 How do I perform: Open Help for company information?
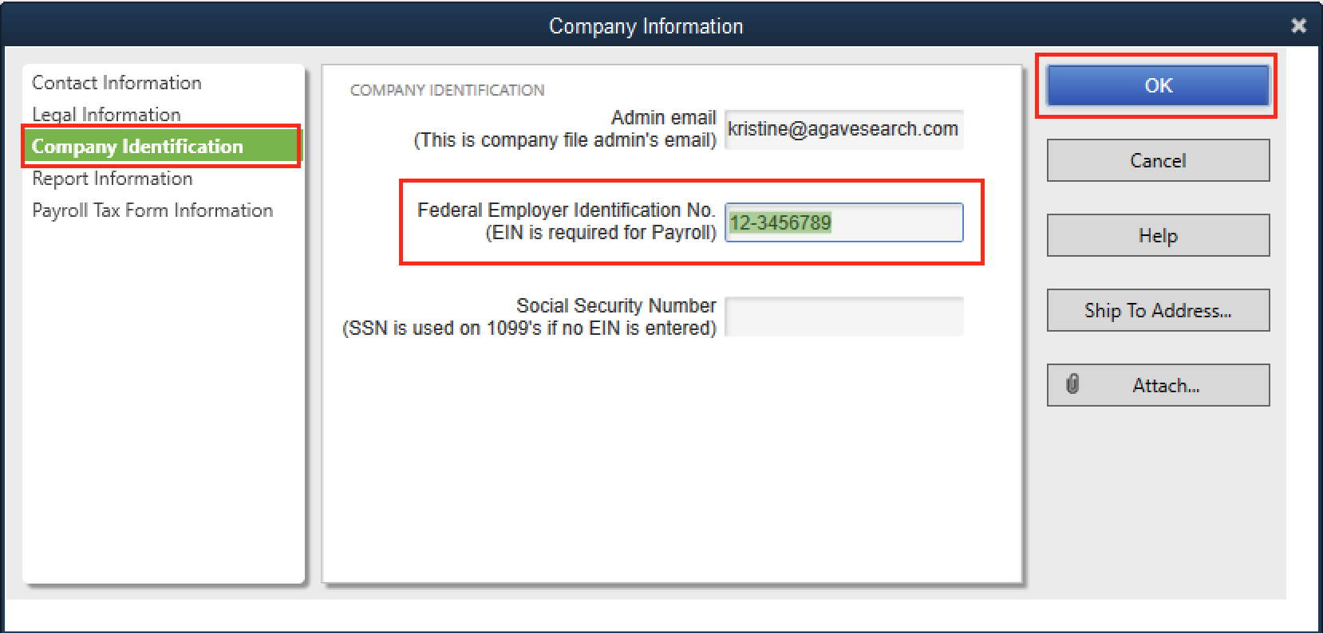click(x=1158, y=235)
